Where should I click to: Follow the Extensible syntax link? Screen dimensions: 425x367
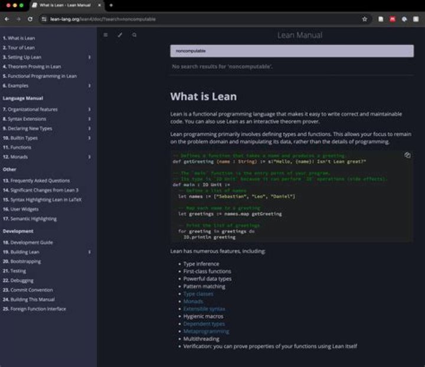click(x=204, y=309)
